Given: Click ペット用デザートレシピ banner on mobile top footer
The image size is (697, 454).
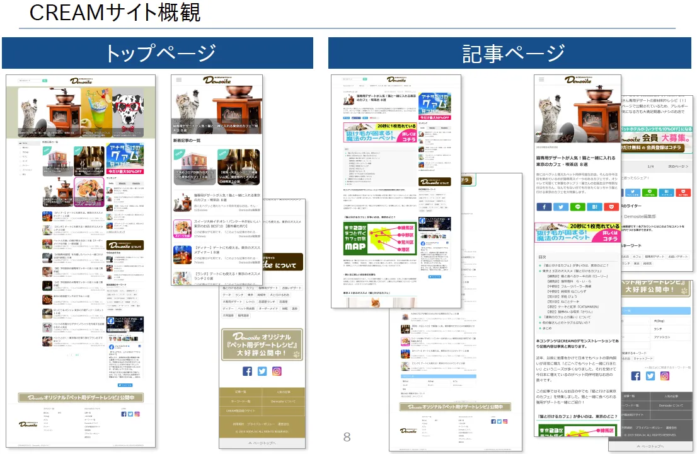Looking at the screenshot, I should pos(262,345).
